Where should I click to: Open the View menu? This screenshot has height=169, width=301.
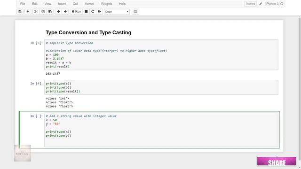[48, 4]
